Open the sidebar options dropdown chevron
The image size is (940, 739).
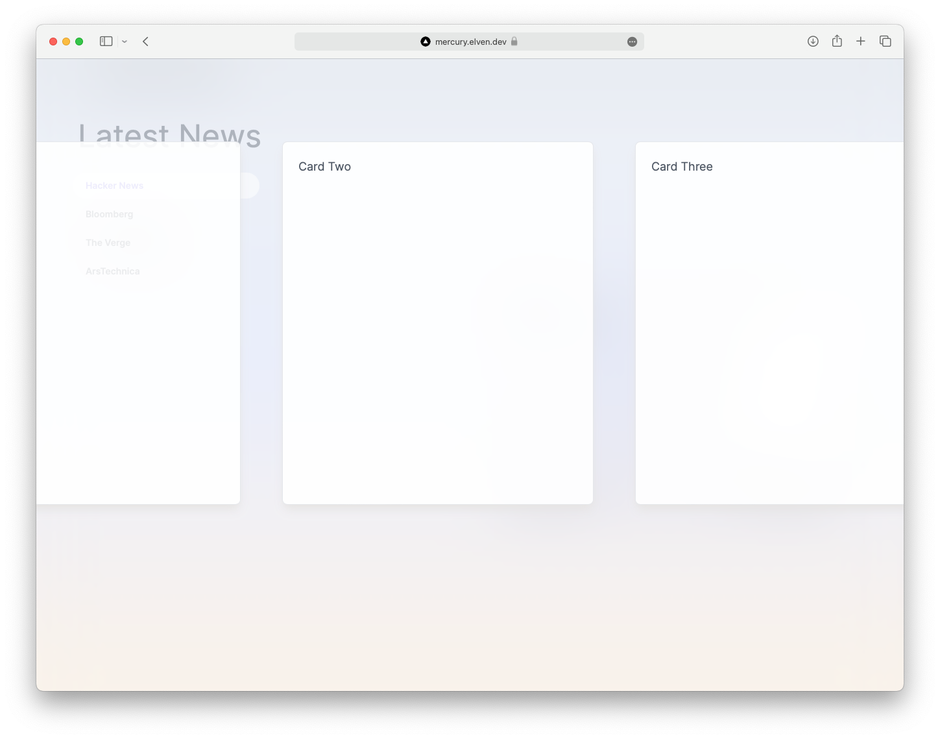(125, 42)
